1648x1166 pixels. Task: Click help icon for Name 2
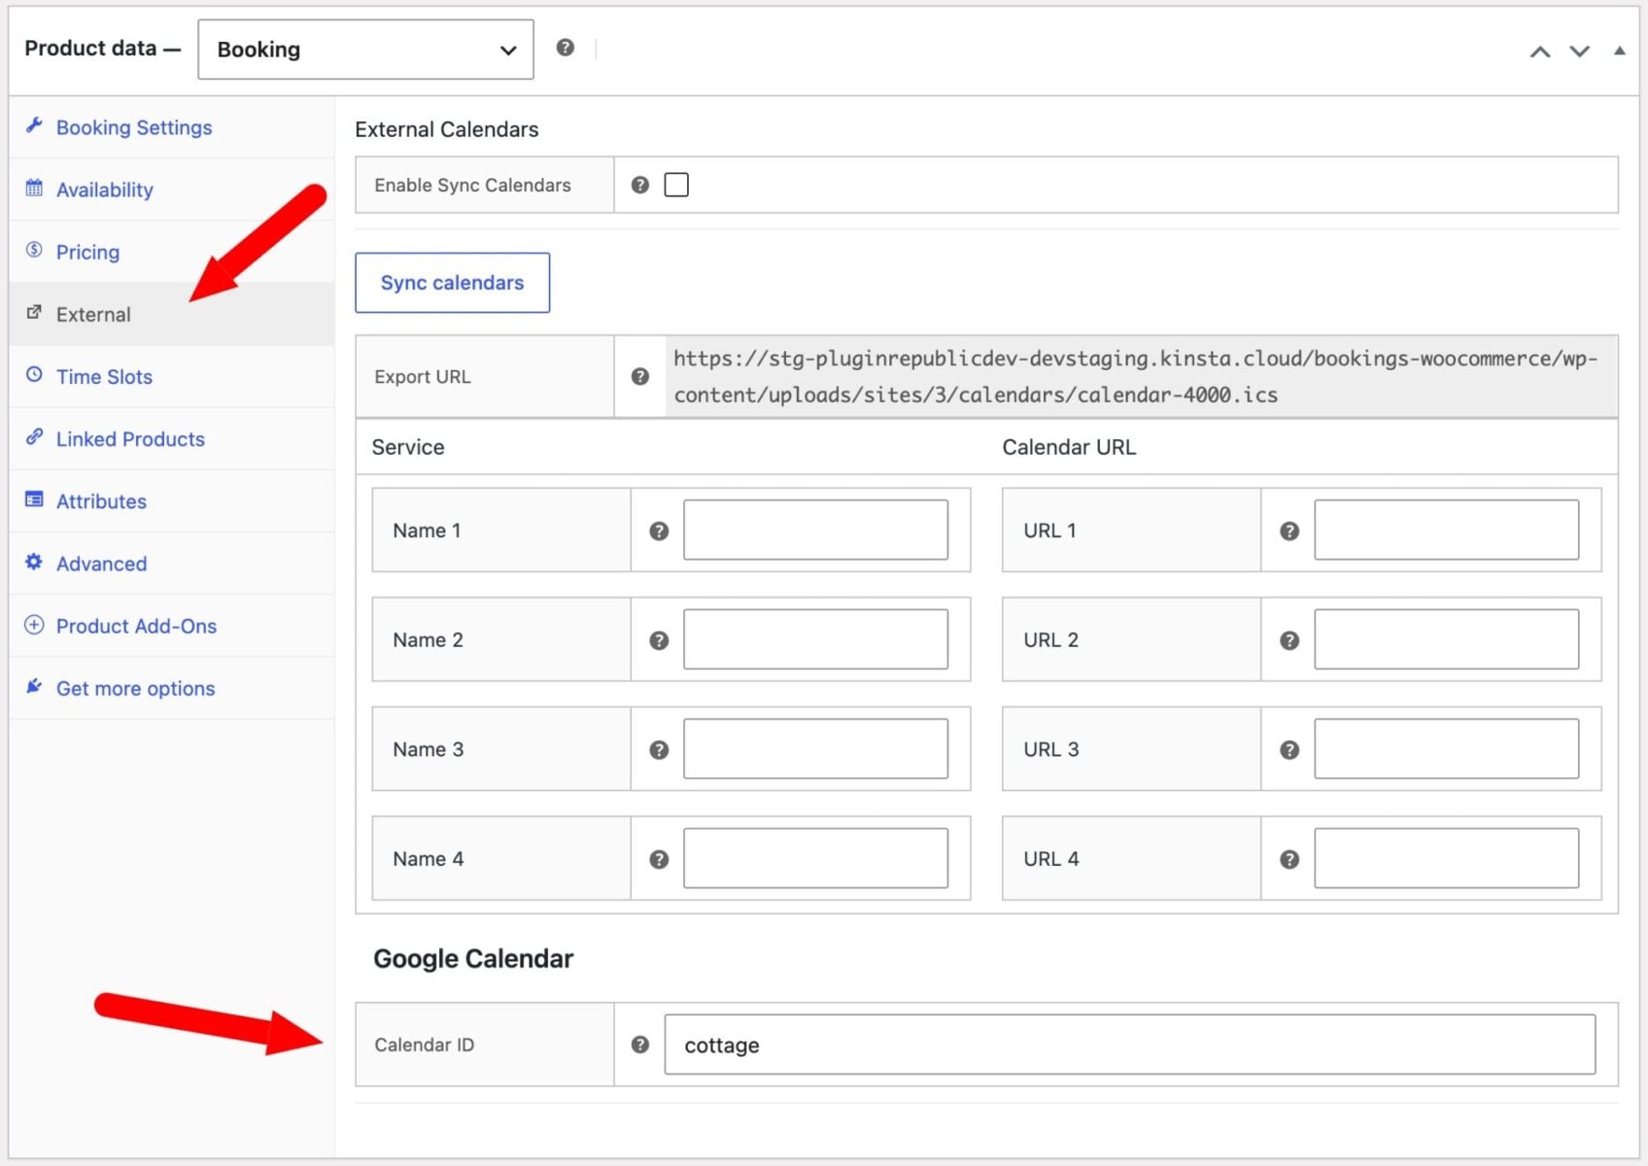point(659,640)
